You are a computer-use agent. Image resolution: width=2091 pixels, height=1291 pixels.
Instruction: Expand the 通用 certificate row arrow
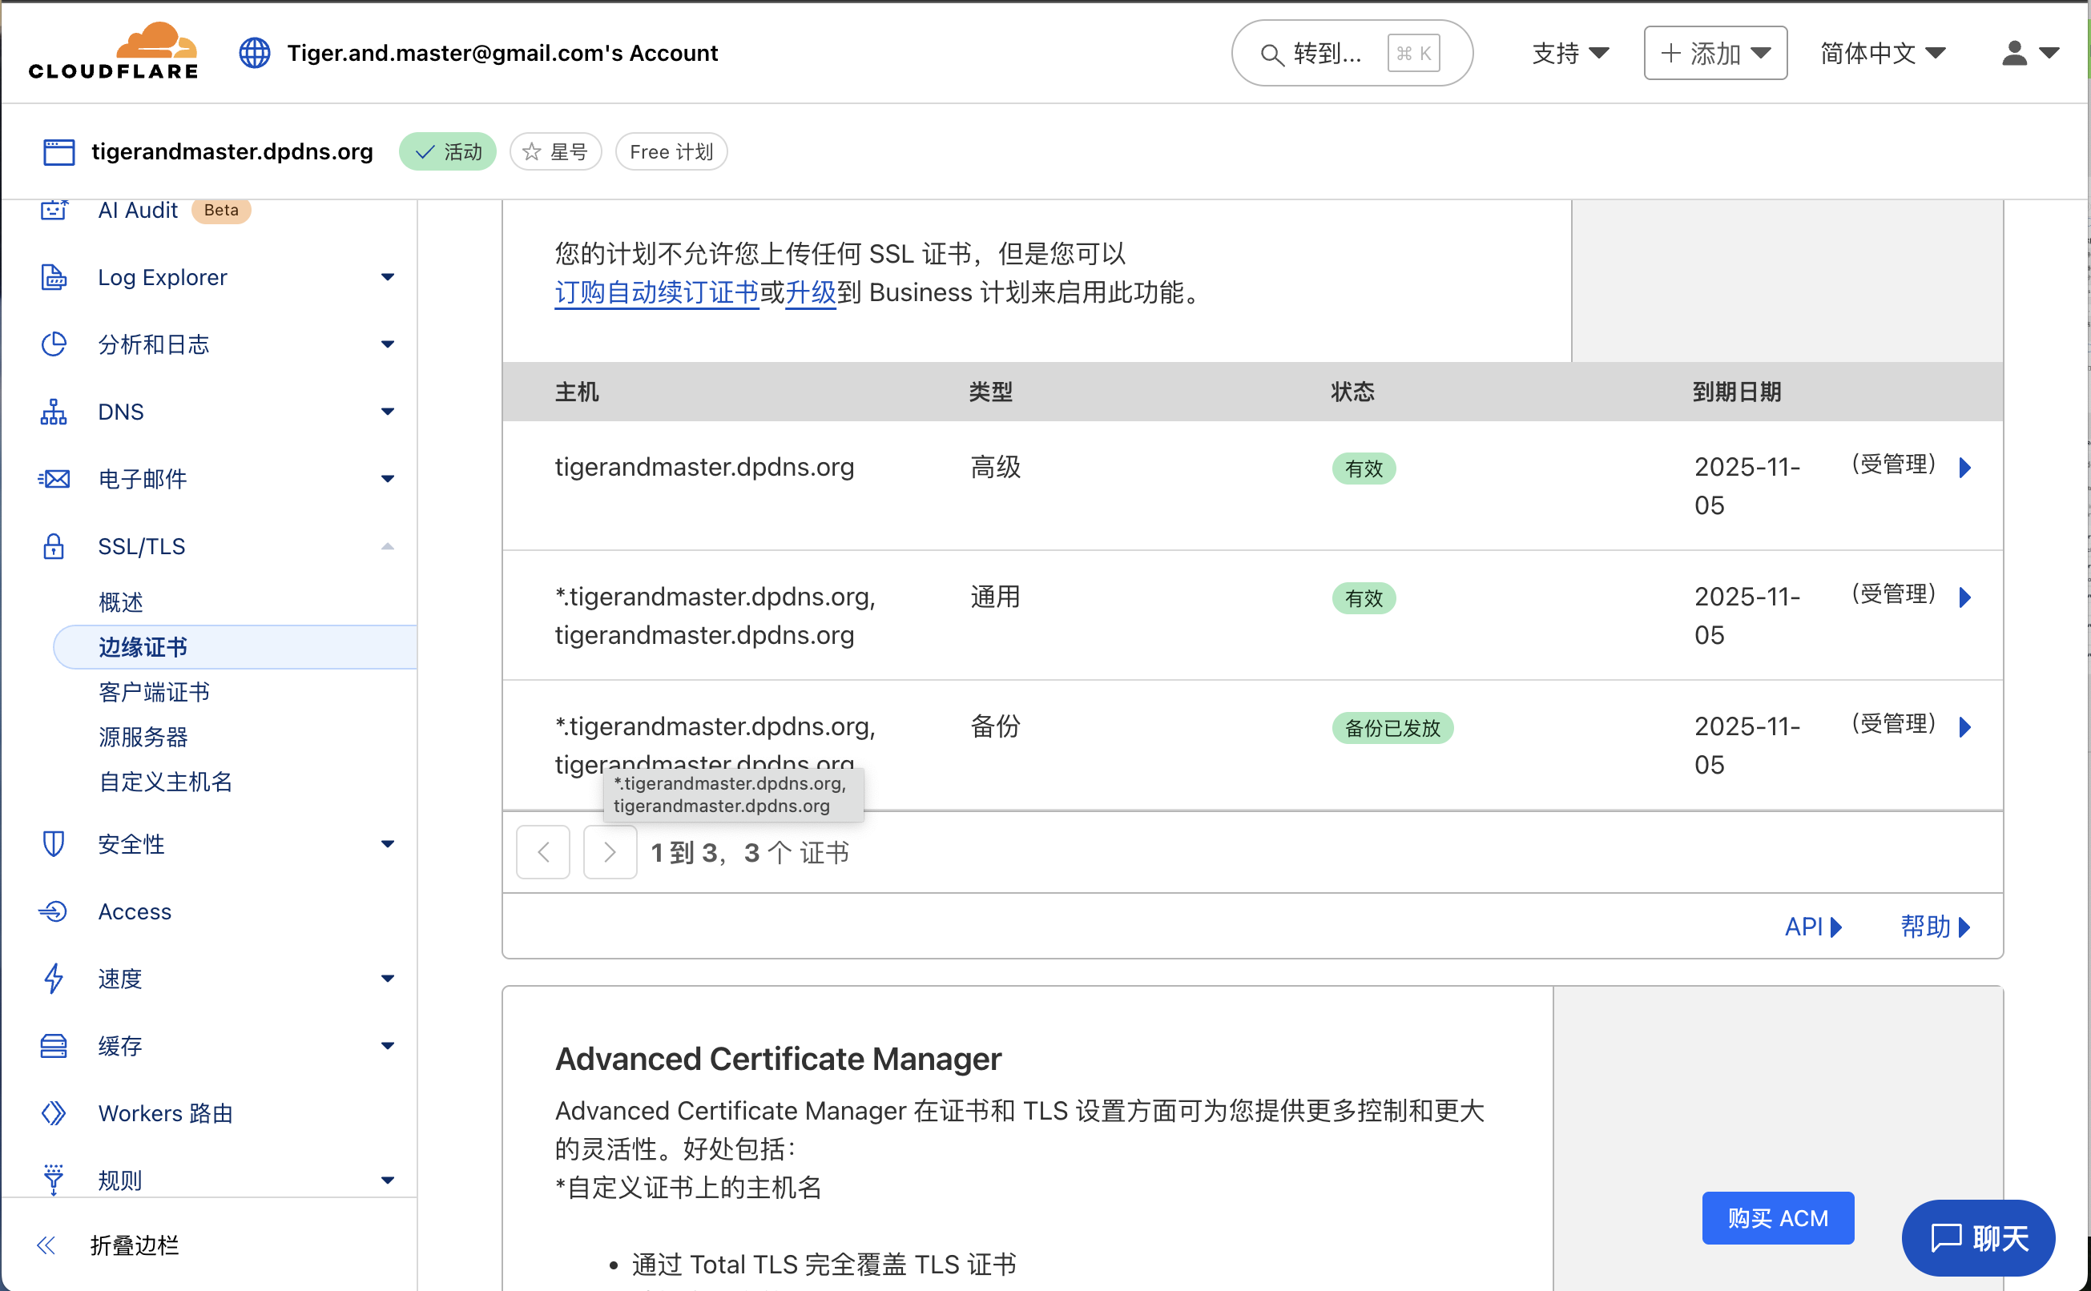coord(1964,597)
